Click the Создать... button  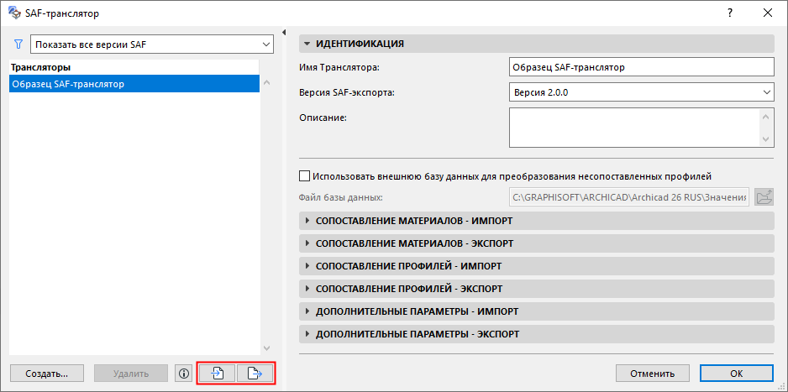(47, 374)
